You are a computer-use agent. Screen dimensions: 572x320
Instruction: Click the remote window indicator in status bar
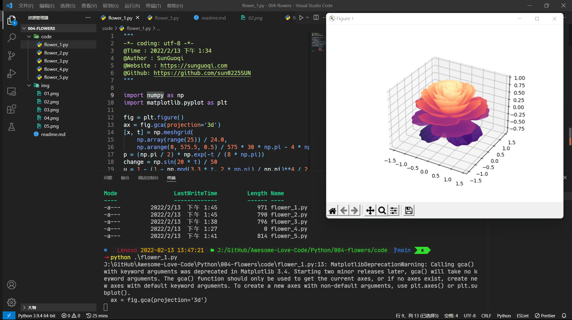tap(9, 316)
